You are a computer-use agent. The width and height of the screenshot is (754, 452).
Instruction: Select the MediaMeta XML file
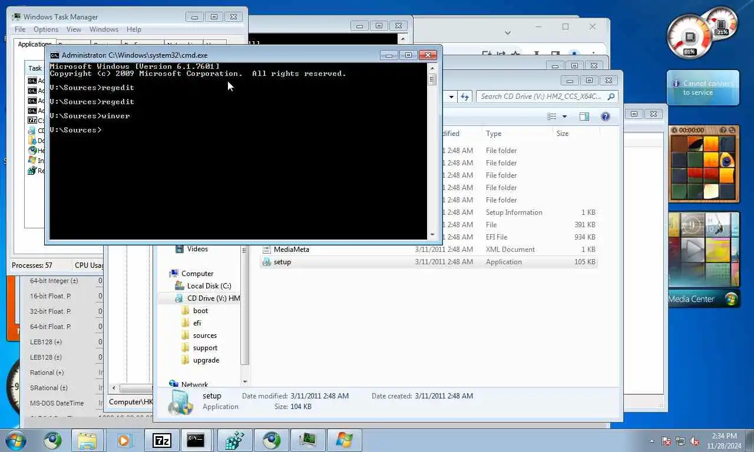(x=428, y=250)
